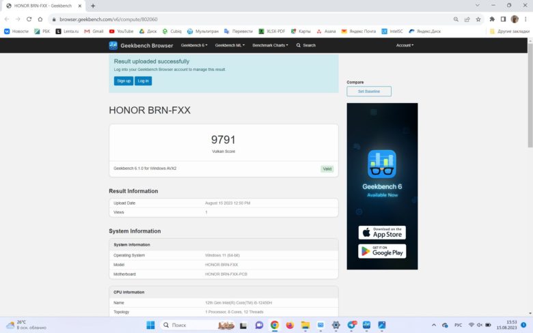Open the YouTube bookmark

[x=122, y=31]
